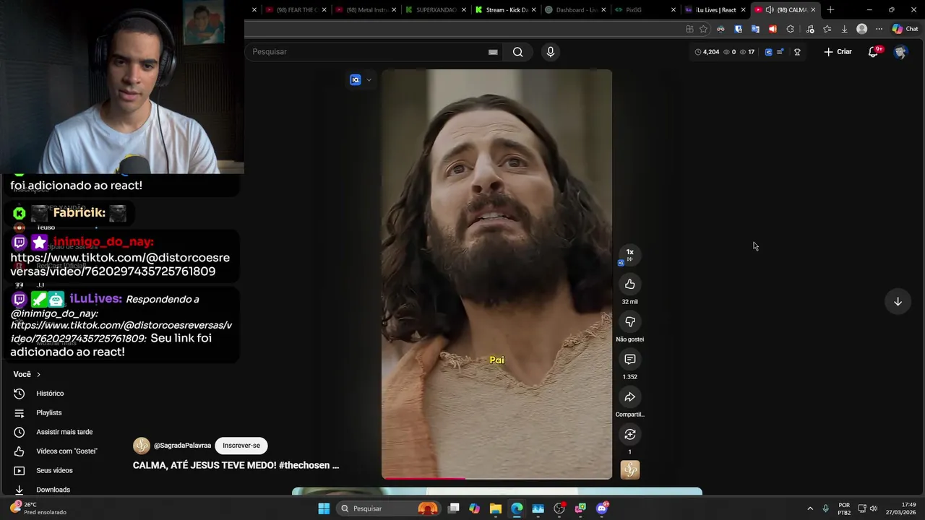Screen dimensions: 925x520
Task: Open the sound source thumbnail of the Short
Action: point(629,470)
